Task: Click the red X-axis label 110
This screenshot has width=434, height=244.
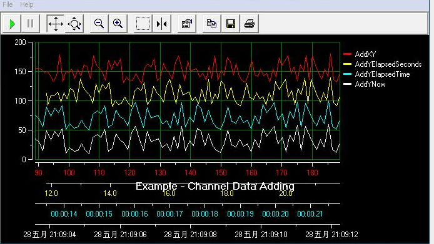Action: pyautogui.click(x=99, y=173)
